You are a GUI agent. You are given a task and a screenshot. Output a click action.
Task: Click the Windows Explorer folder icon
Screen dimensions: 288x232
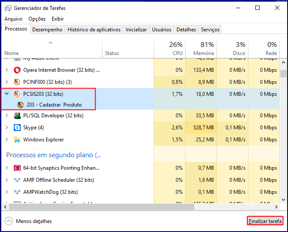pos(17,140)
